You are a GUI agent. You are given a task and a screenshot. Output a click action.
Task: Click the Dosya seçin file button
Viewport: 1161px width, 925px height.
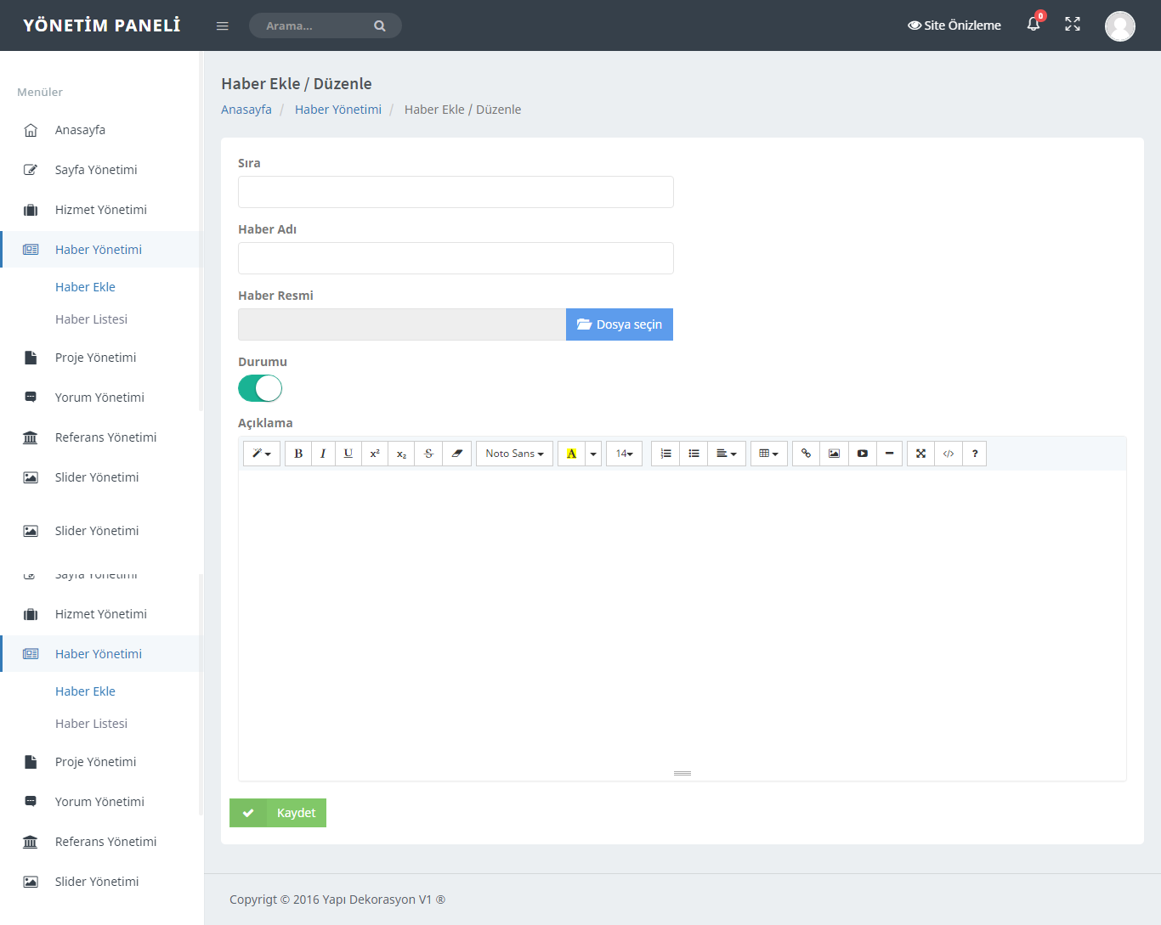[x=620, y=324]
